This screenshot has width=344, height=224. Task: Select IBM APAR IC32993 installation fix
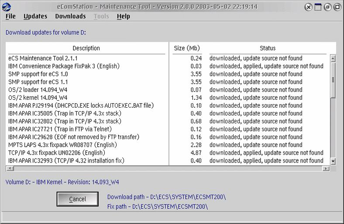click(x=66, y=161)
